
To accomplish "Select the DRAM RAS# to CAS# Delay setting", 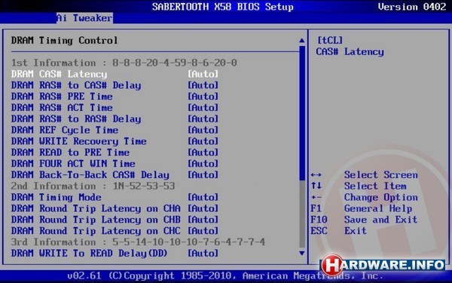I will 76,85.
